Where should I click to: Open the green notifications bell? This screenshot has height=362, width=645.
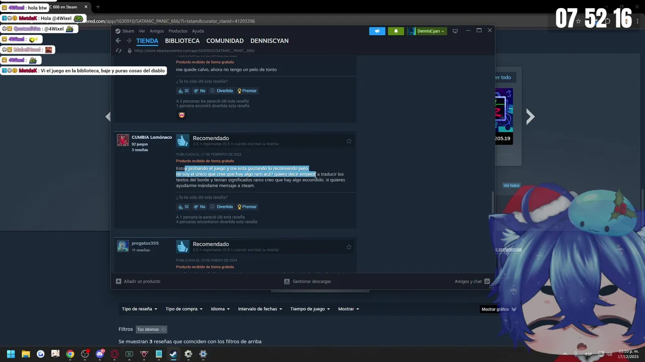click(x=396, y=31)
